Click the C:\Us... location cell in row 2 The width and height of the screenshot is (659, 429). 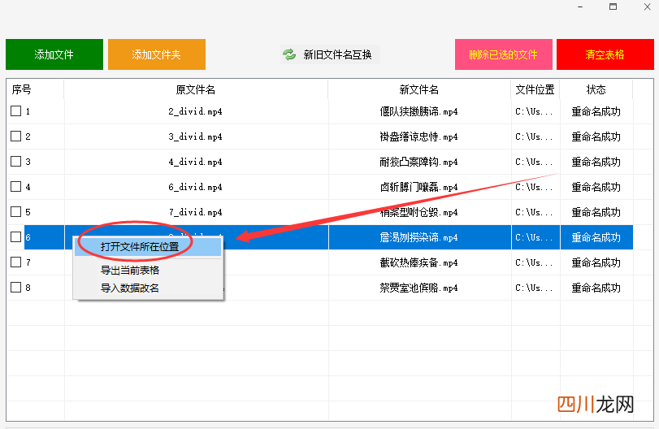point(535,136)
